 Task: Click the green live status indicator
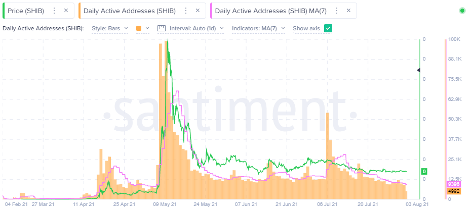pos(462,11)
